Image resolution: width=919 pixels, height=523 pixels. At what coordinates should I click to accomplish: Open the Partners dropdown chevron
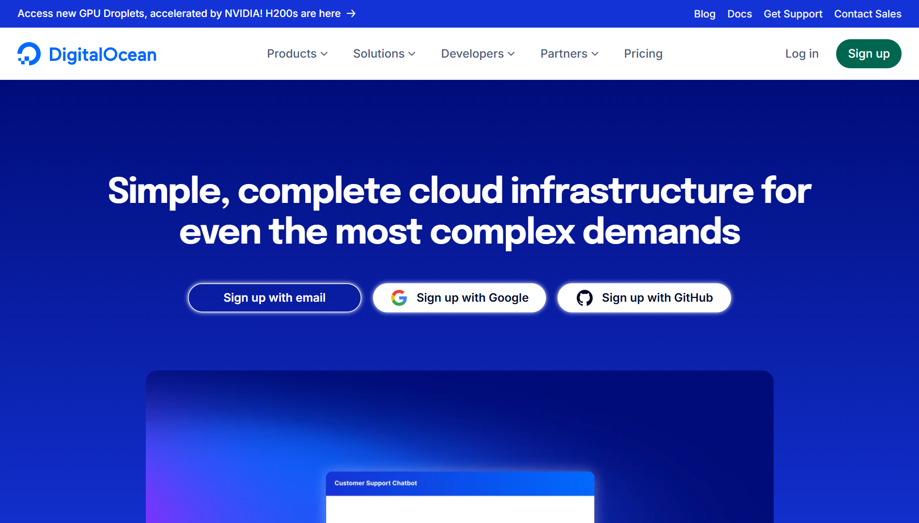click(595, 54)
